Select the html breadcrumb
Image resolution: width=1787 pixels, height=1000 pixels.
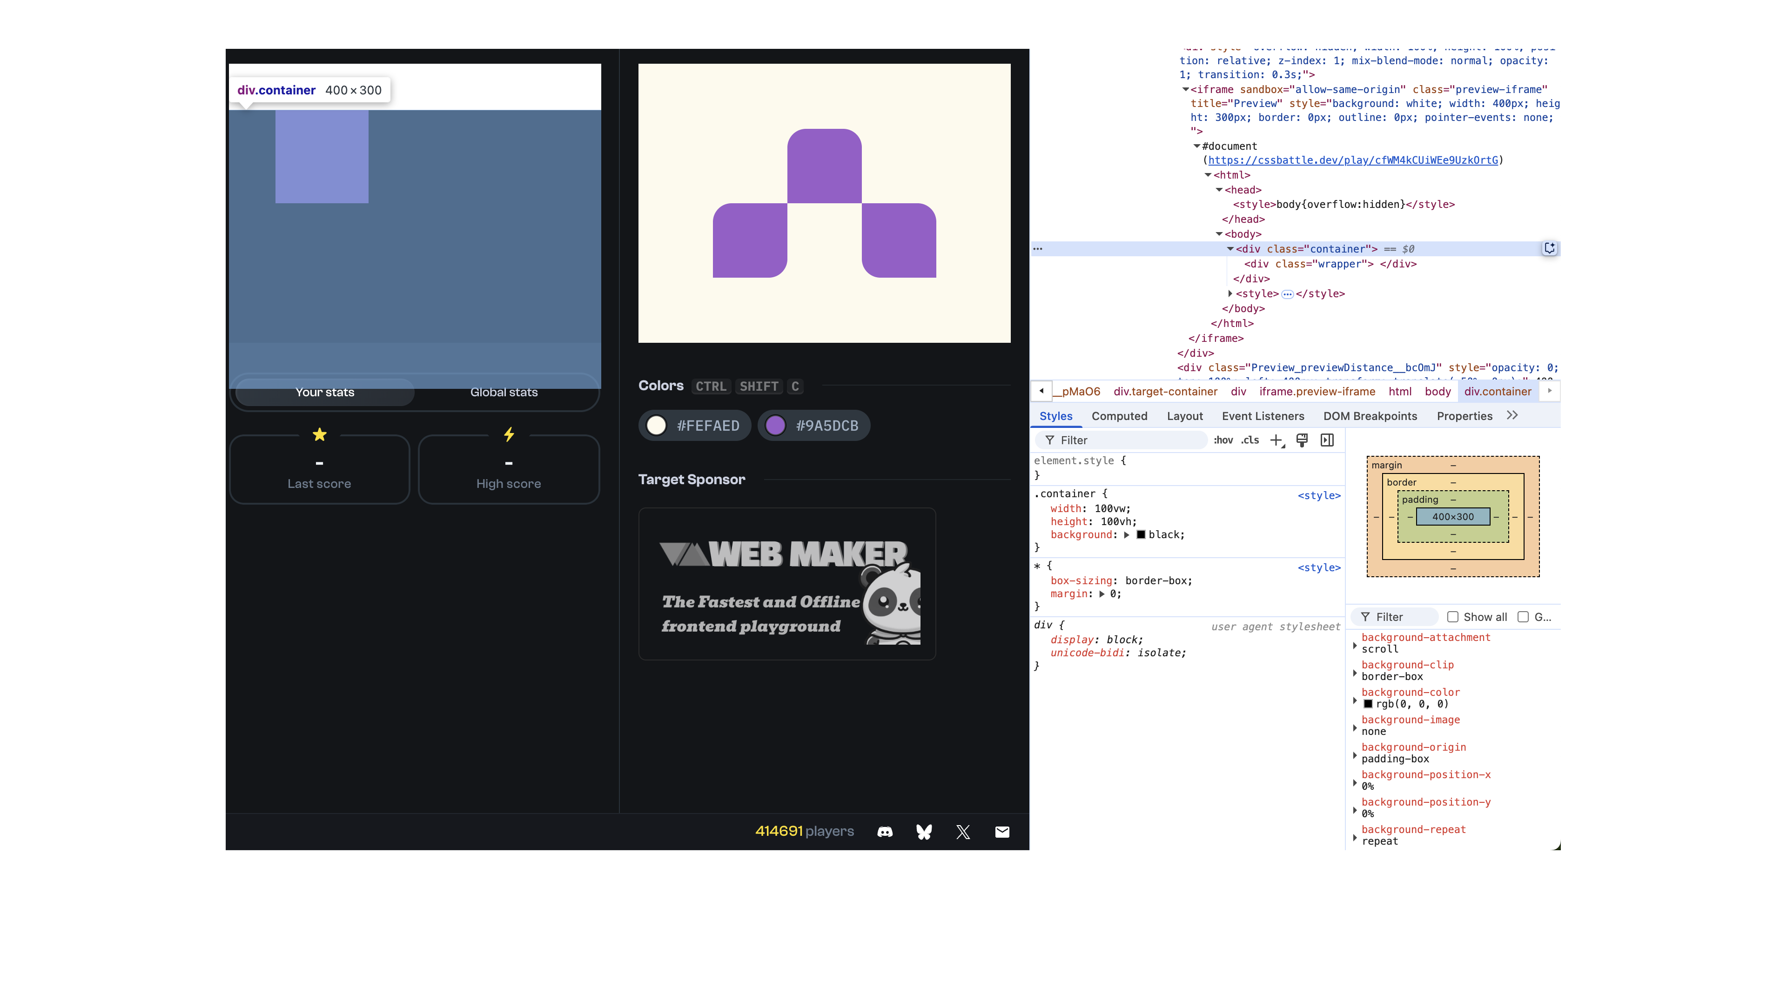coord(1399,392)
